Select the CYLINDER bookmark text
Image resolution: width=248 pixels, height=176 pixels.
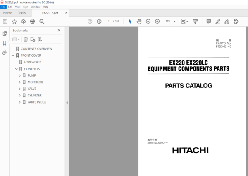click(x=34, y=95)
